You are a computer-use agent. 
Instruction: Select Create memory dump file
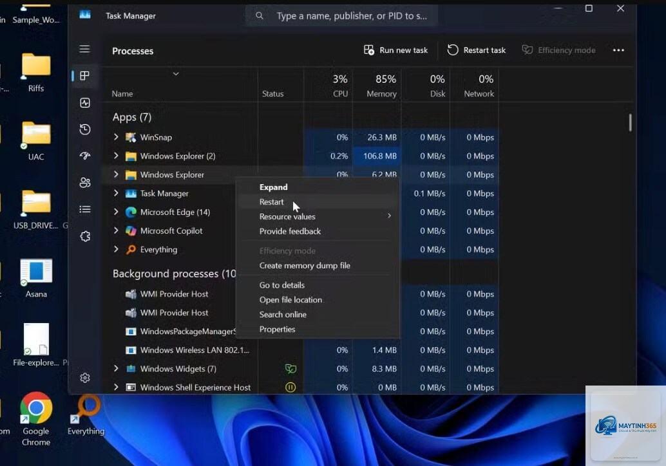click(x=317, y=266)
